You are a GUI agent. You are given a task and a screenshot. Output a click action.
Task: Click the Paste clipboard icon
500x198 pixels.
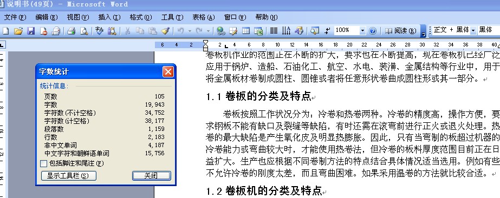coord(152,31)
